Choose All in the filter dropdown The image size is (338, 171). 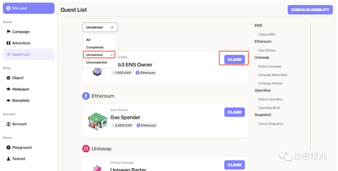[x=88, y=40]
